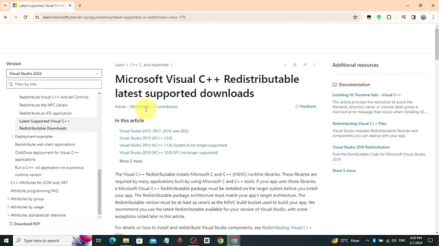Click Show 2 more in article contents
Screen dimensions: 439x246
(130, 161)
